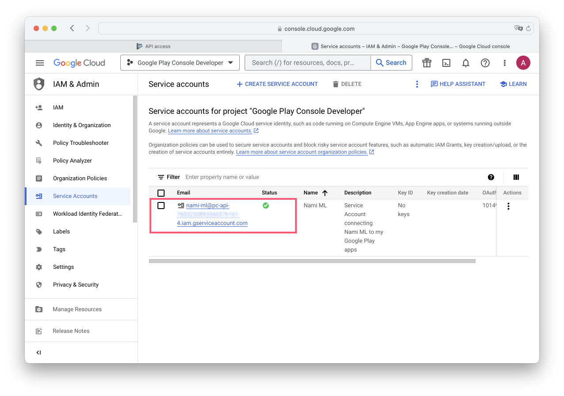Switch to Service accounts browser tab
Image resolution: width=564 pixels, height=396 pixels.
[411, 46]
